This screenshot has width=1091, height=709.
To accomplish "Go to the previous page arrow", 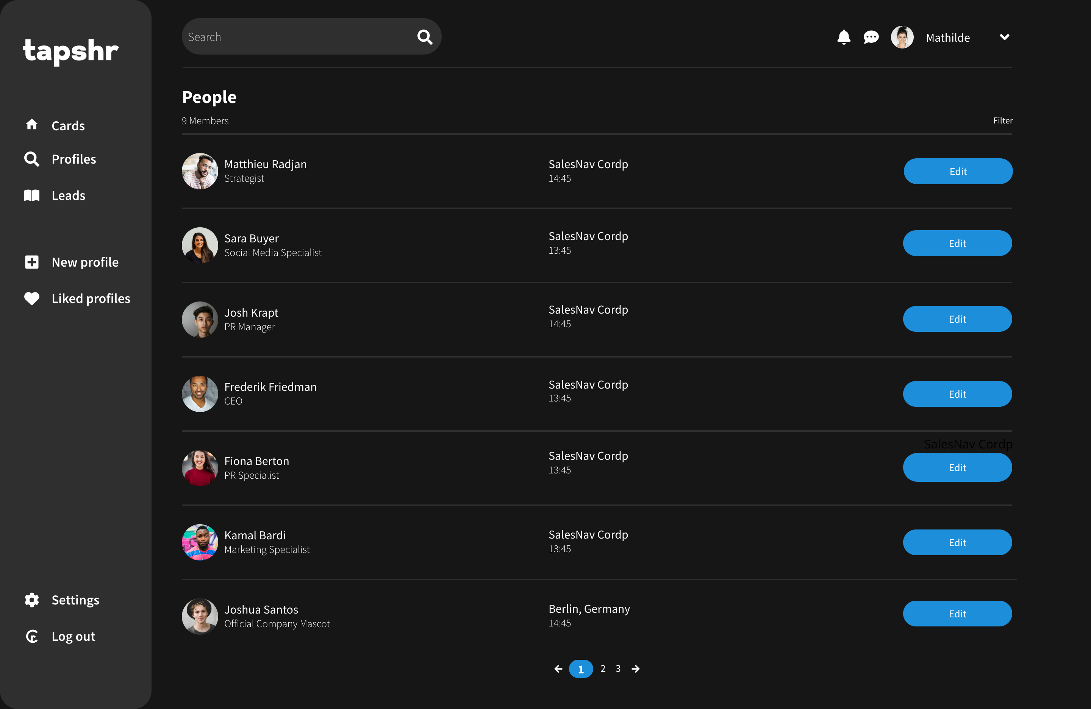I will tap(558, 669).
